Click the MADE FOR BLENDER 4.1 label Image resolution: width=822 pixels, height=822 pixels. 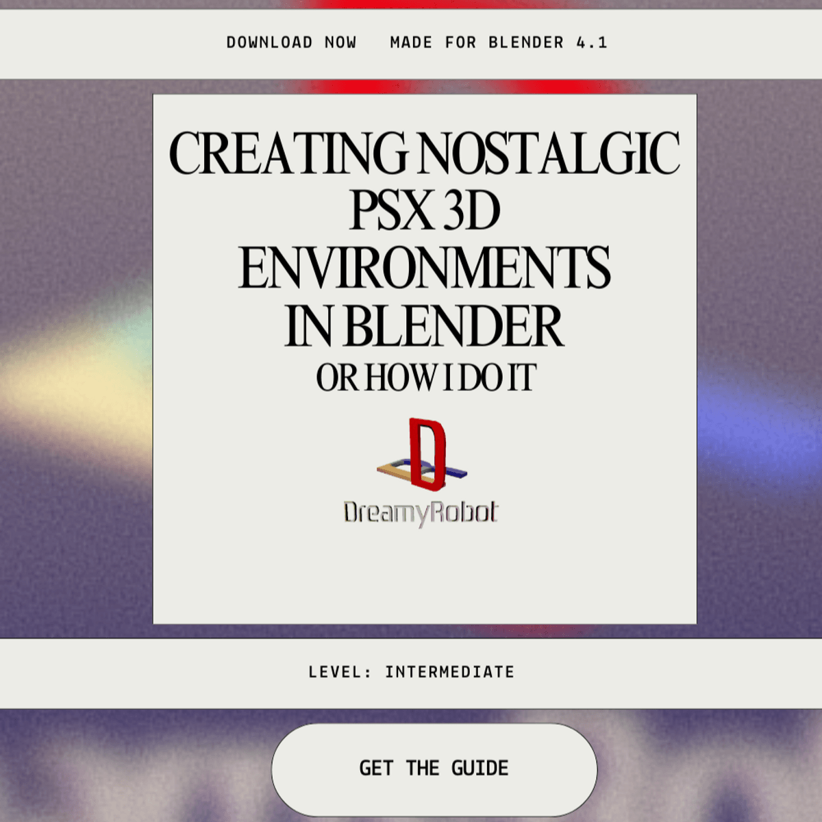pyautogui.click(x=499, y=42)
